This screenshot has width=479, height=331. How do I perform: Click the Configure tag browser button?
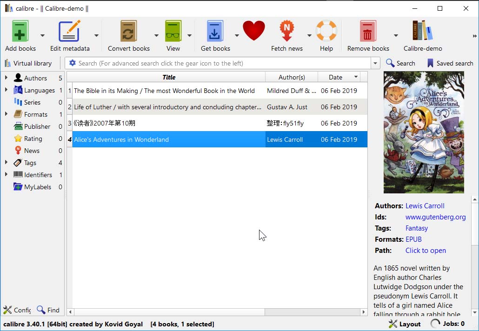(x=17, y=310)
